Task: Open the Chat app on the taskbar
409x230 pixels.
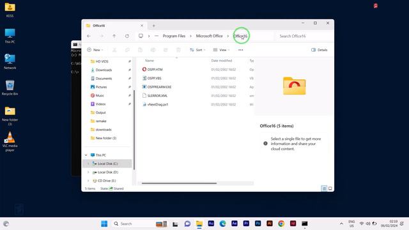Action: pos(187,224)
